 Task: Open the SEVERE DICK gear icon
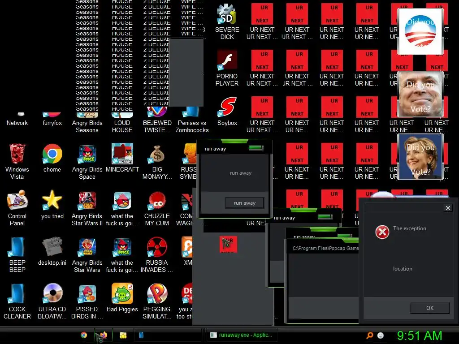pyautogui.click(x=227, y=21)
